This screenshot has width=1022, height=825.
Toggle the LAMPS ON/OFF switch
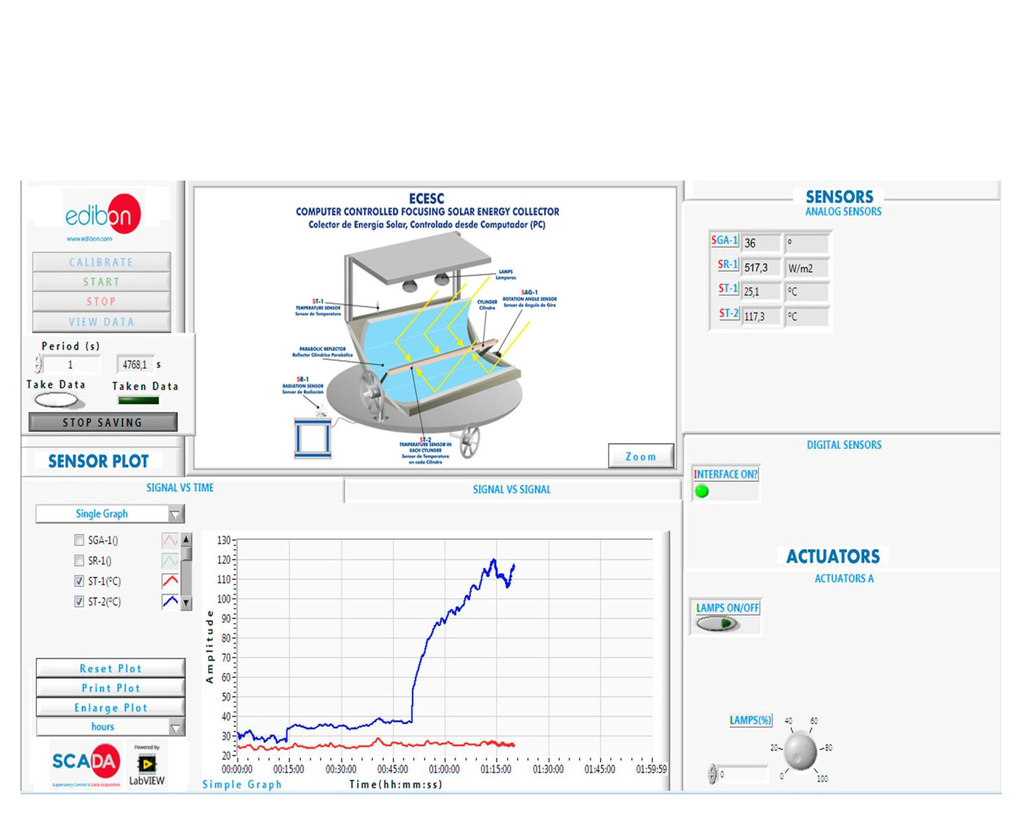(718, 624)
